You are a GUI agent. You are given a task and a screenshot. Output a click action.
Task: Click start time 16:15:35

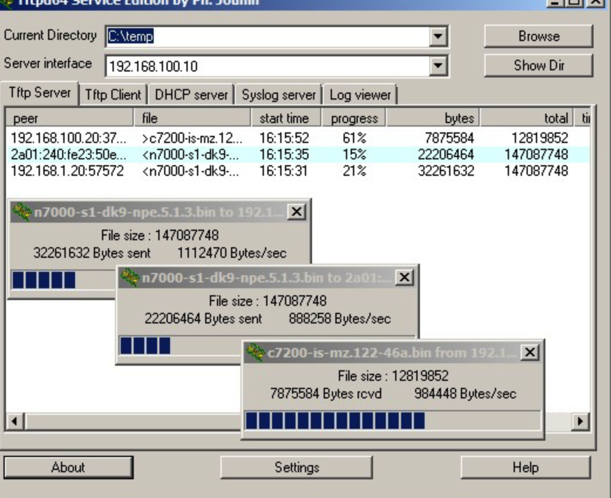coord(284,155)
